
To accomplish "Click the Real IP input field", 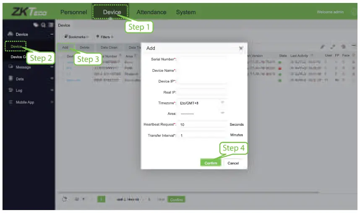I will 203,92.
